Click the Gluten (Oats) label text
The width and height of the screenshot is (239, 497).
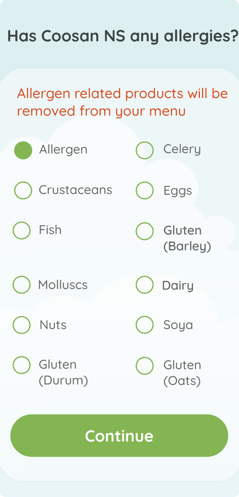tap(182, 373)
